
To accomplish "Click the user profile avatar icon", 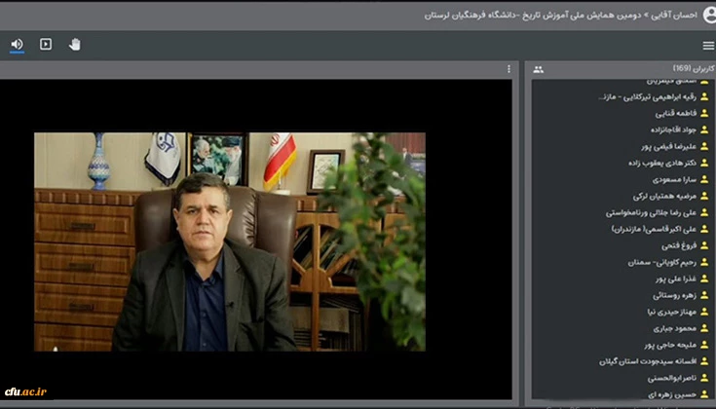I will (x=706, y=14).
